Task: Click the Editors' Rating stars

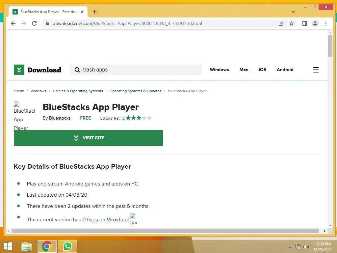Action: pyautogui.click(x=139, y=118)
